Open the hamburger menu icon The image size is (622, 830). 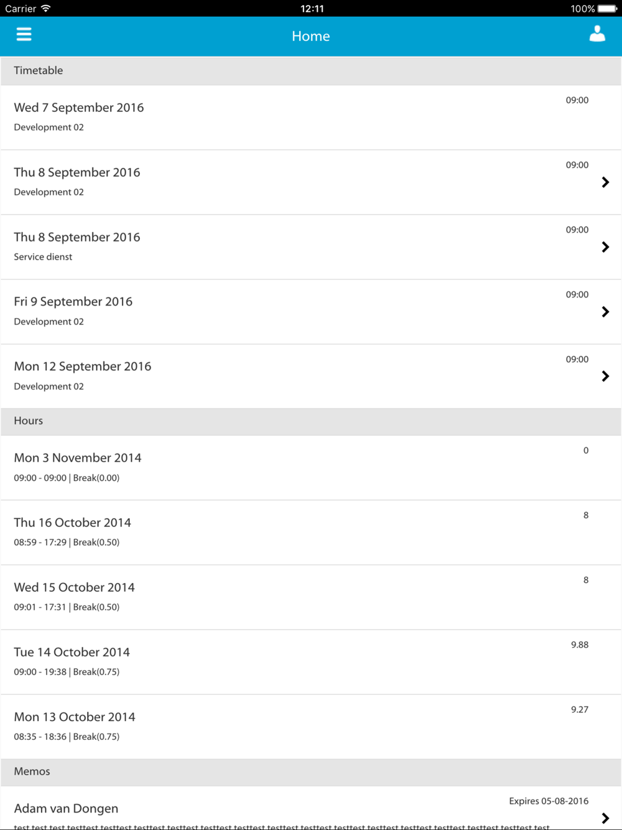coord(24,34)
